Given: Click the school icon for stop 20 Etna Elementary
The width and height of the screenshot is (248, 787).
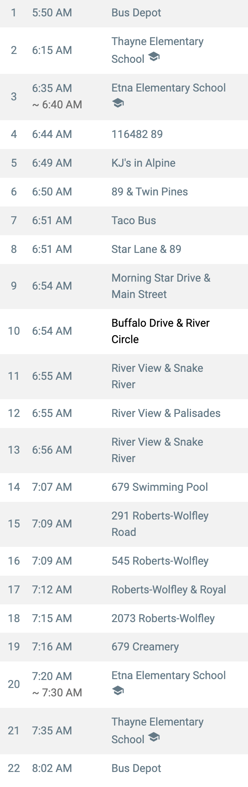Looking at the screenshot, I should coord(118,691).
